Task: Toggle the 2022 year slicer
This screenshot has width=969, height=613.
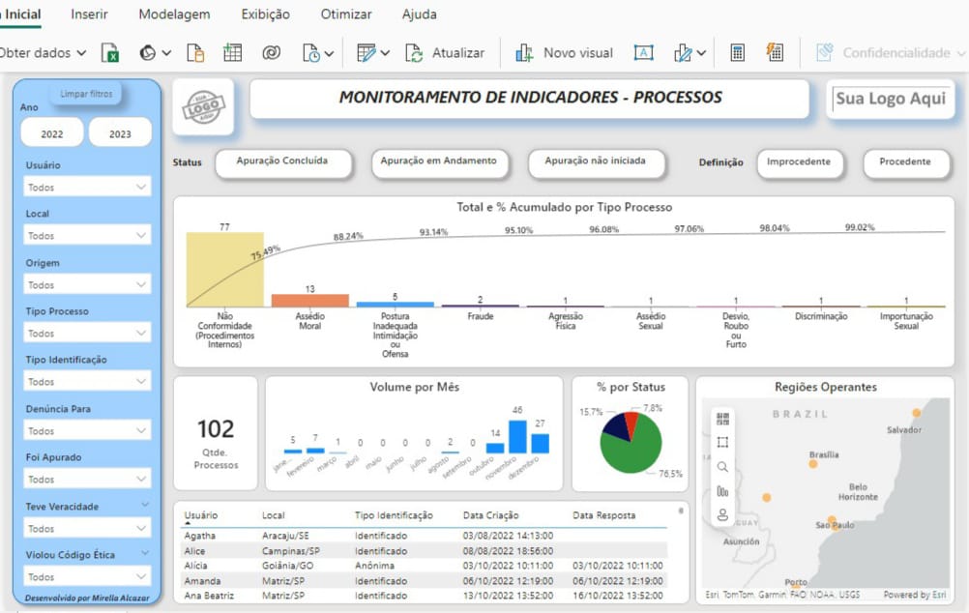Action: point(52,133)
